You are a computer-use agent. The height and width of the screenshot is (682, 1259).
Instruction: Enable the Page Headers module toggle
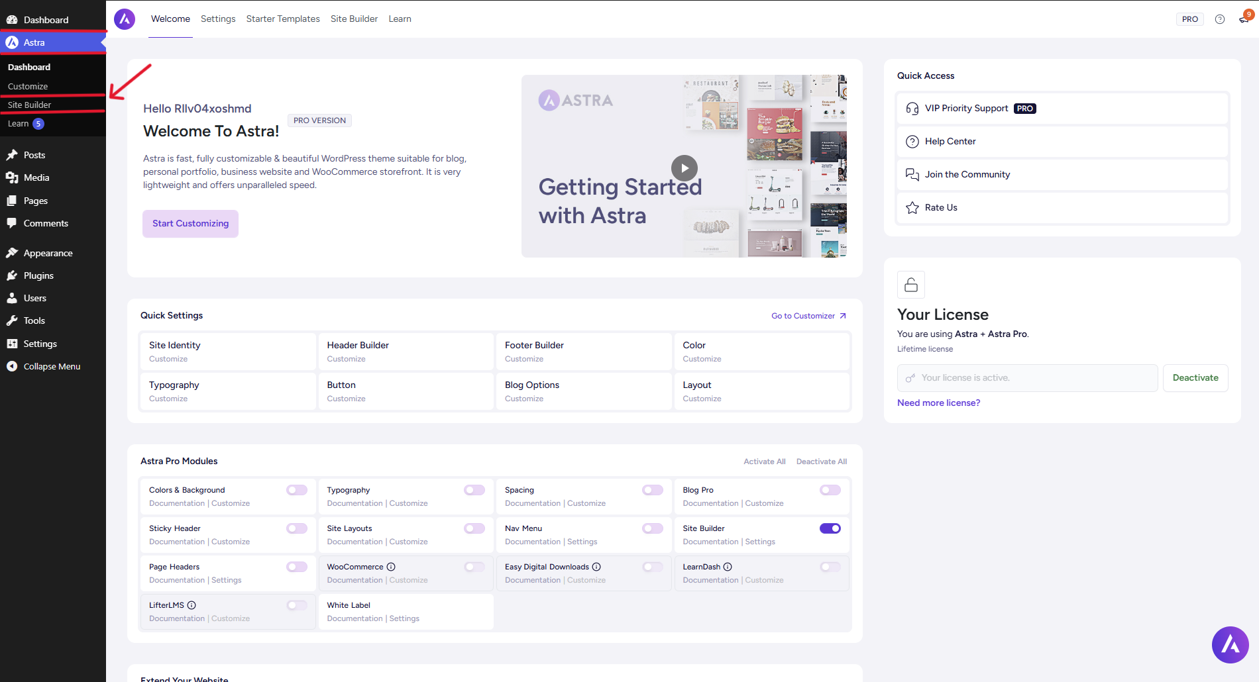[297, 567]
